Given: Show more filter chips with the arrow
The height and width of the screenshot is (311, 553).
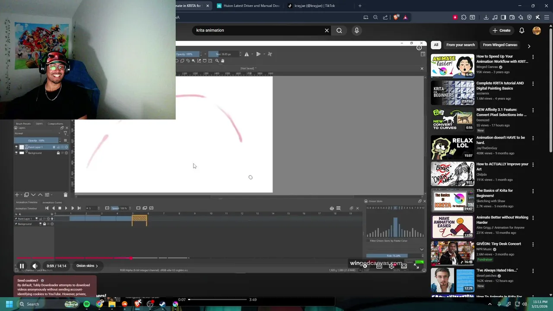Looking at the screenshot, I should [529, 45].
